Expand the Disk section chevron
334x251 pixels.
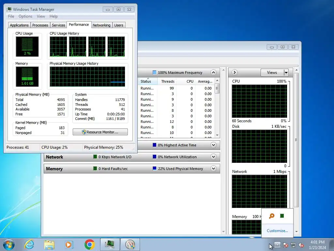(x=213, y=145)
